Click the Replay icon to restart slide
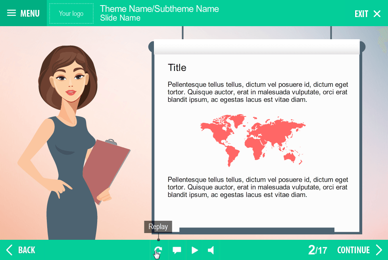The width and height of the screenshot is (388, 260). [158, 250]
